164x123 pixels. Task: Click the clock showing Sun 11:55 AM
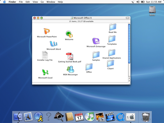coord(154,2)
